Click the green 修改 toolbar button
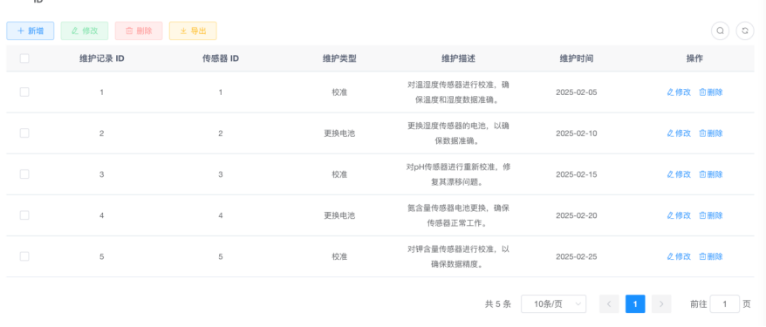Screen dimensions: 766x327 point(85,31)
